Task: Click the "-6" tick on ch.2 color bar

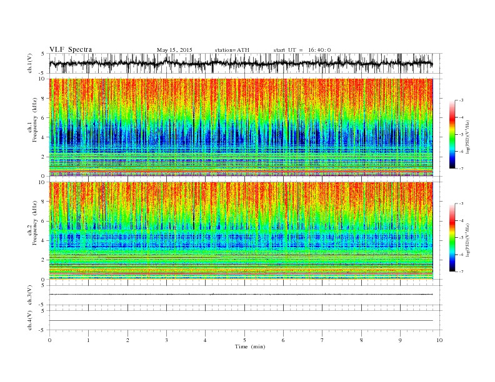Action: click(461, 255)
